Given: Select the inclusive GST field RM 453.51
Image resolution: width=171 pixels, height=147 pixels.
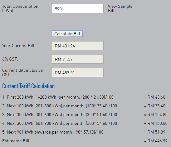Looking at the screenshot, I should click(x=78, y=73).
